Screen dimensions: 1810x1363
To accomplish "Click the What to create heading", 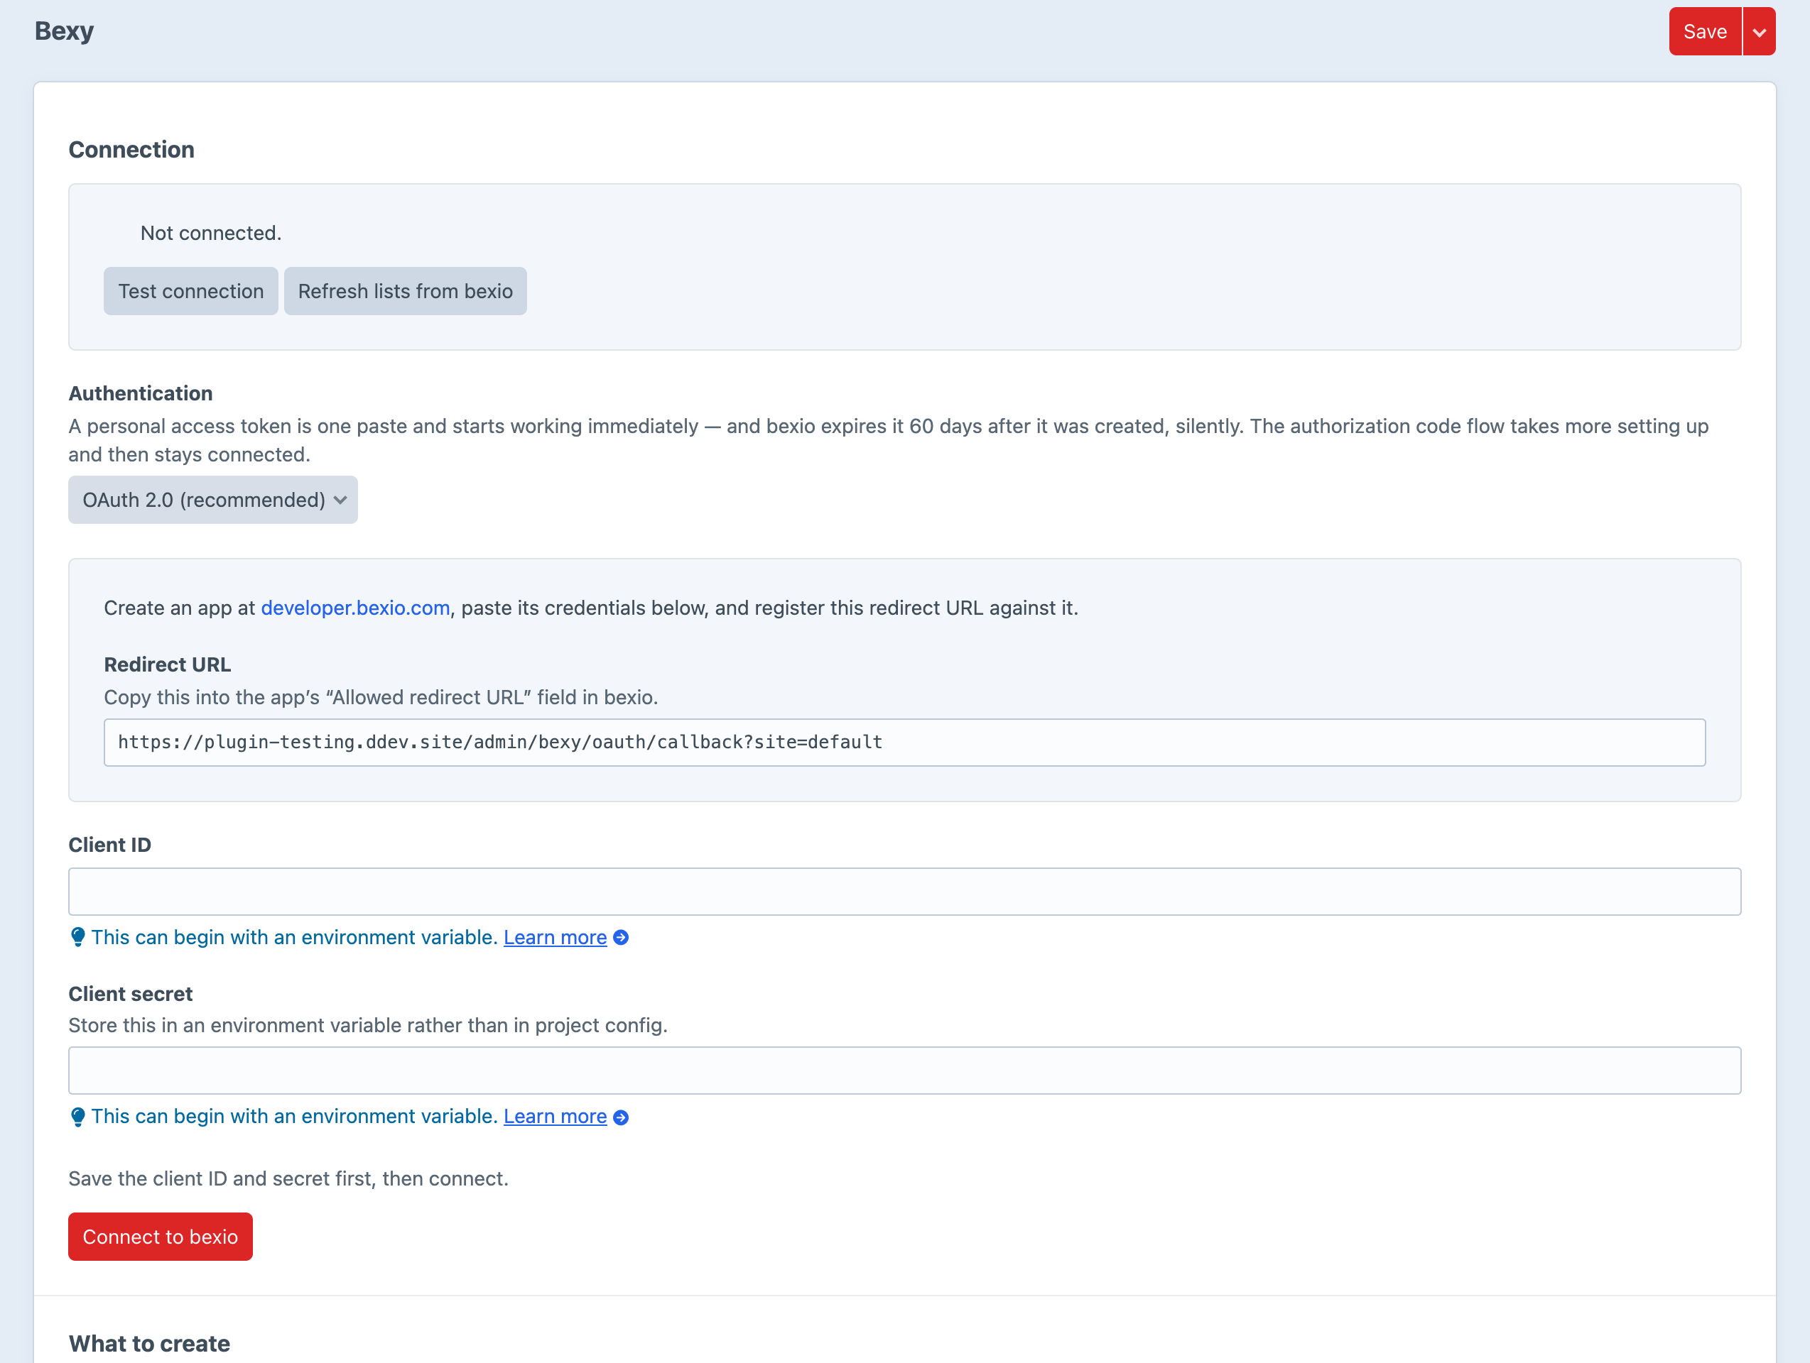I will click(150, 1343).
